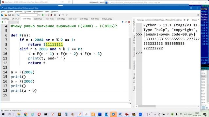Switch to the 24-241.py tab
Image resolution: width=209 pixels, height=117 pixels.
pos(5,19)
